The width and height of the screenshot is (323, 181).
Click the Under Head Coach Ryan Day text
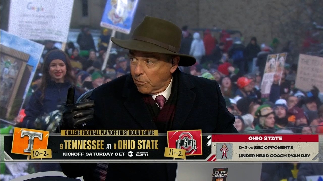(274, 156)
